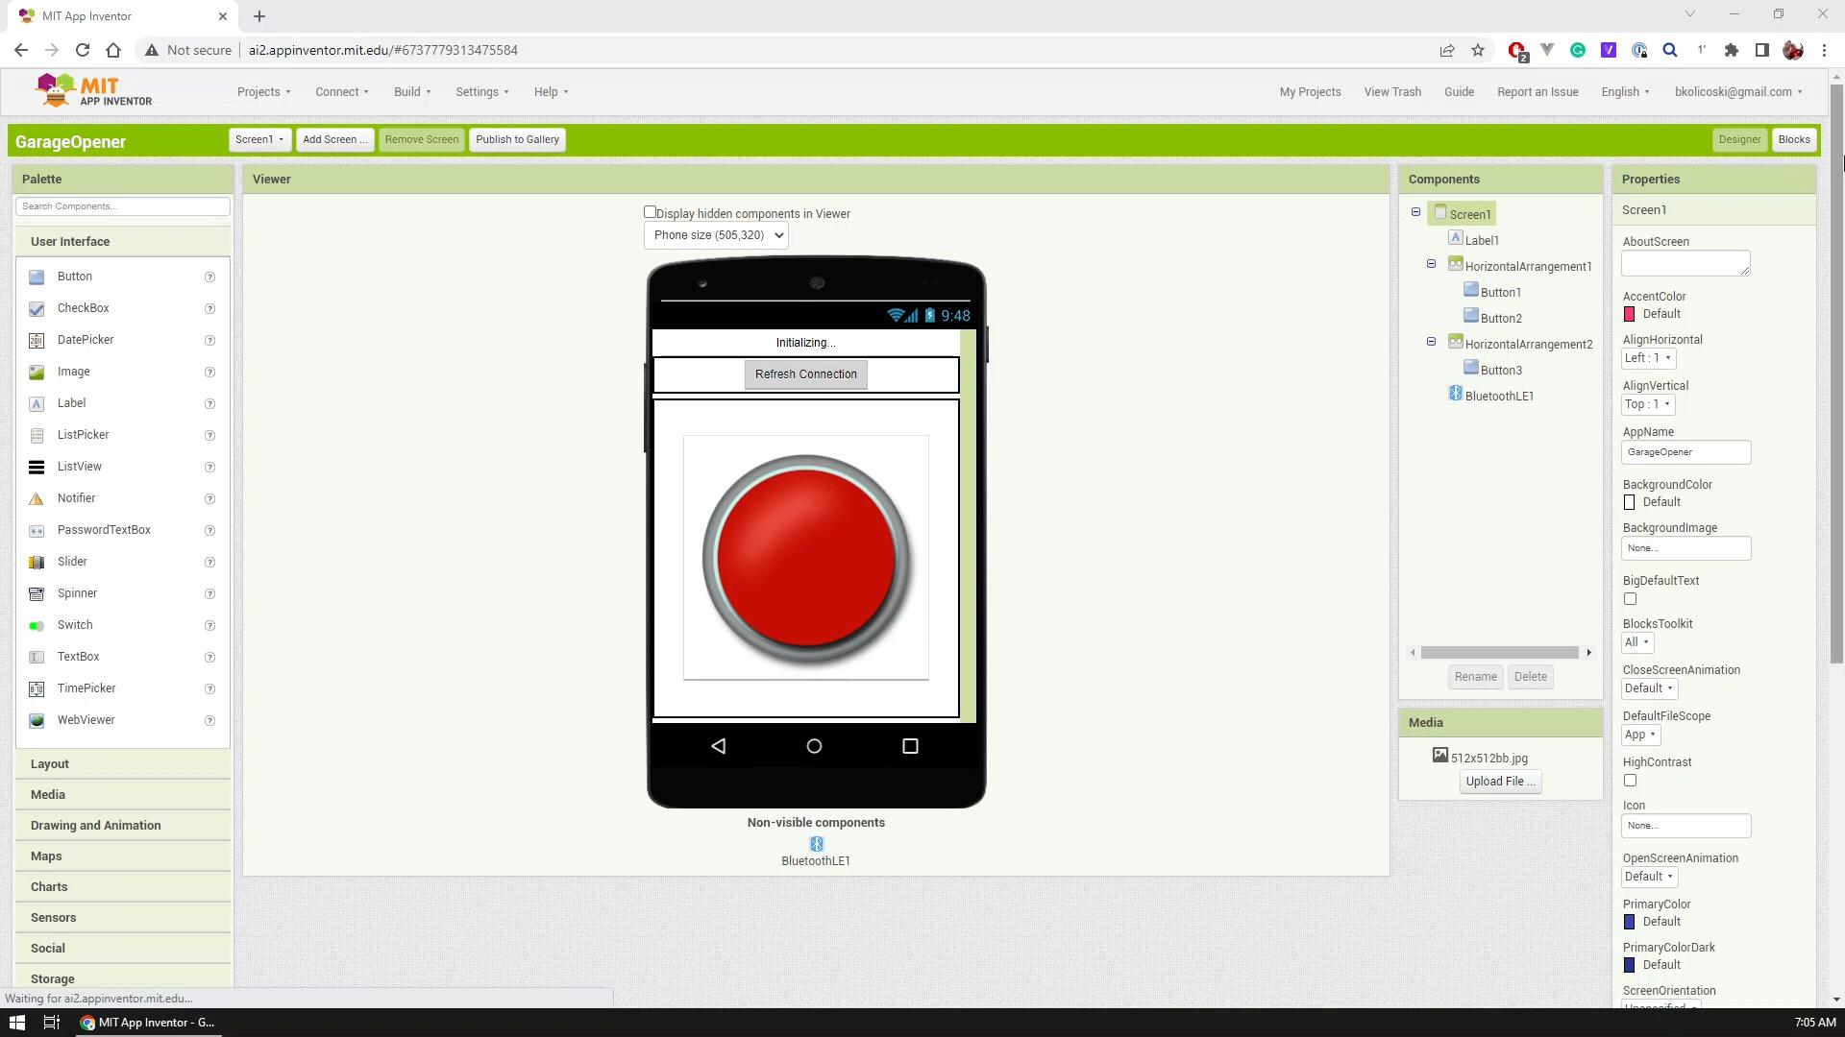Image resolution: width=1845 pixels, height=1037 pixels.
Task: Open the BackgroundColor swatch
Action: (1629, 502)
